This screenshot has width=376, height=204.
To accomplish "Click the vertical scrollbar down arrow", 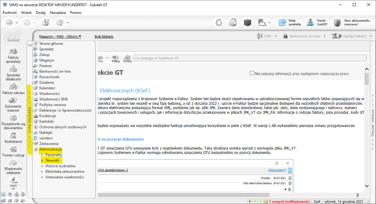I will 367,186.
